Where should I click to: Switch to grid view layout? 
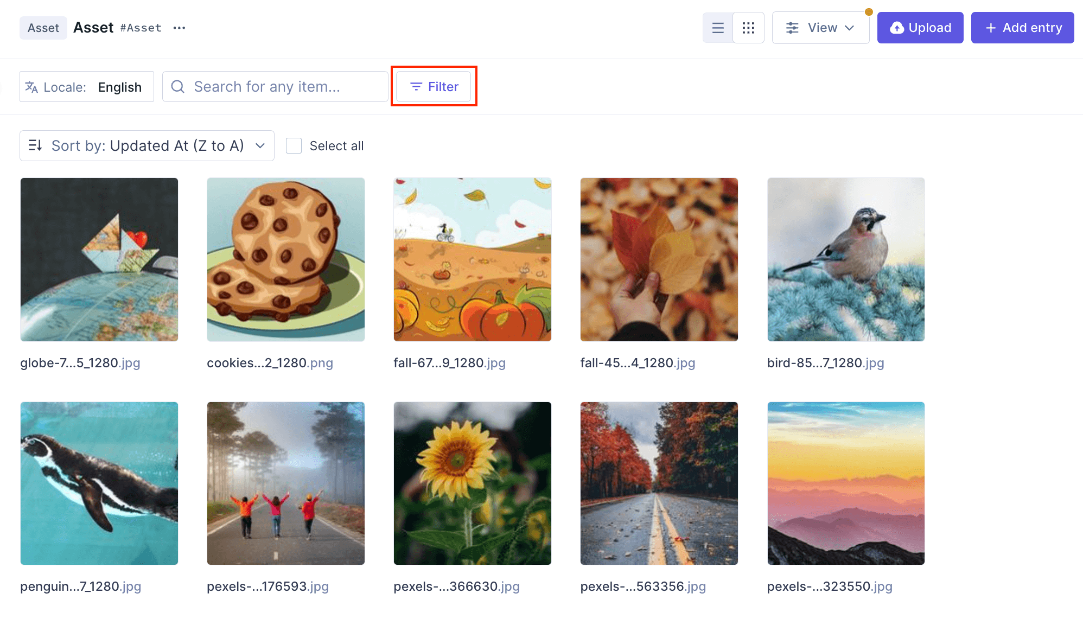[x=749, y=27]
